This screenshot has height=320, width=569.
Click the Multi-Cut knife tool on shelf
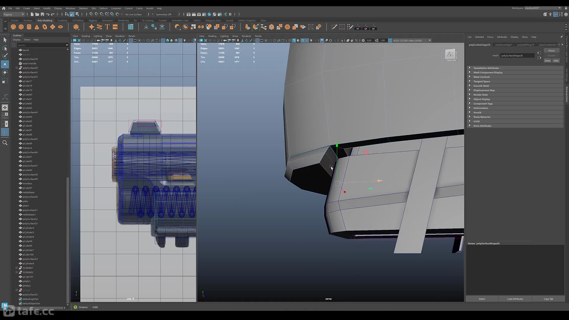coord(334,27)
